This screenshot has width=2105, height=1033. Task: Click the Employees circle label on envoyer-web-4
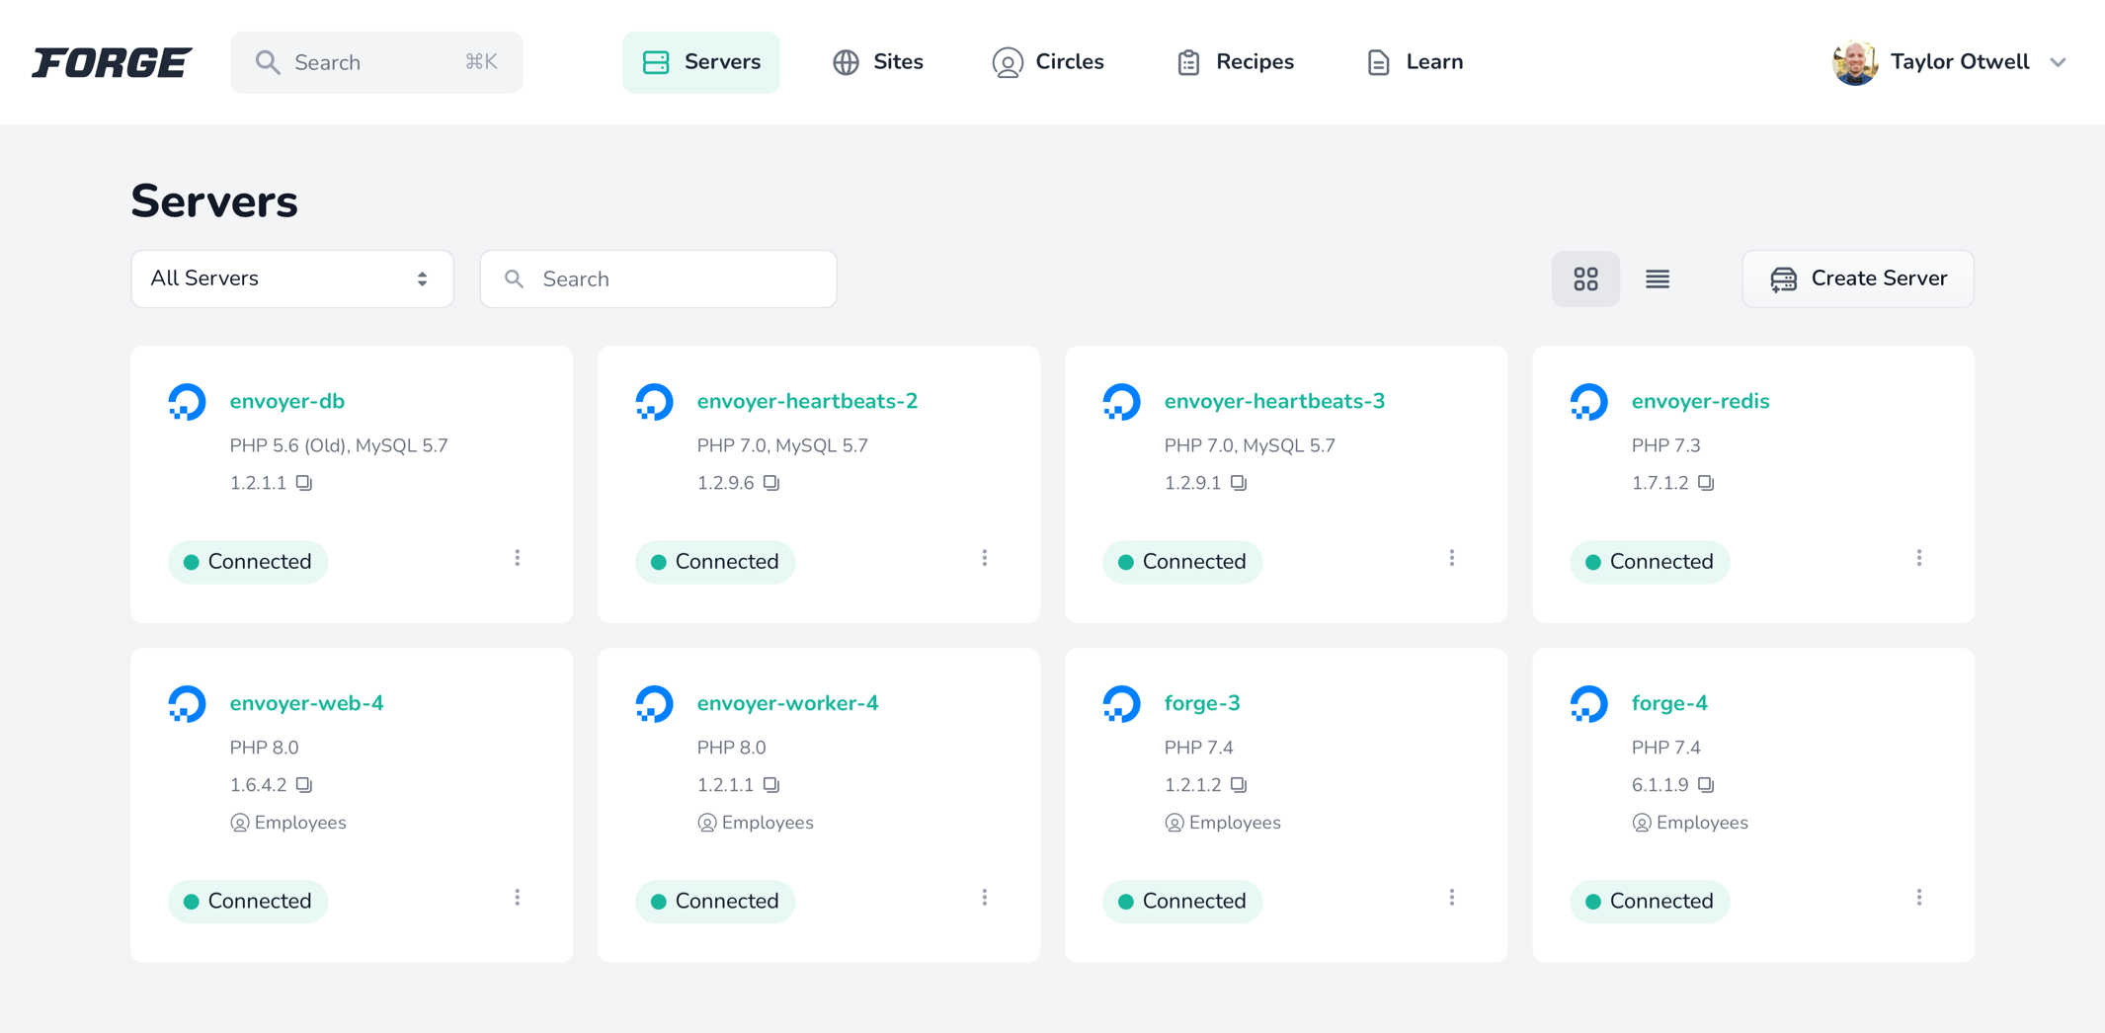pos(288,823)
